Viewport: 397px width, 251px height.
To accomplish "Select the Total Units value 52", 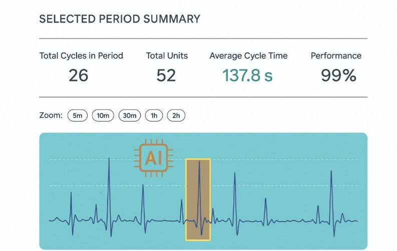I will [166, 75].
